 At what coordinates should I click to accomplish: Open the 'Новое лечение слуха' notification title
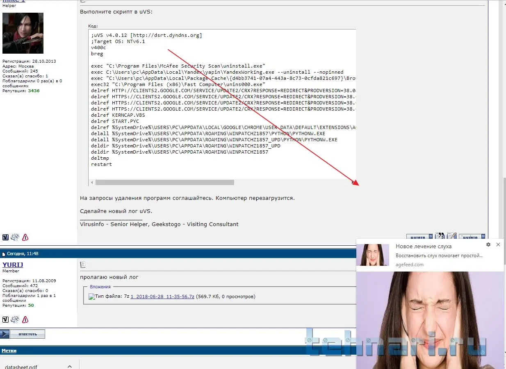tap(424, 246)
